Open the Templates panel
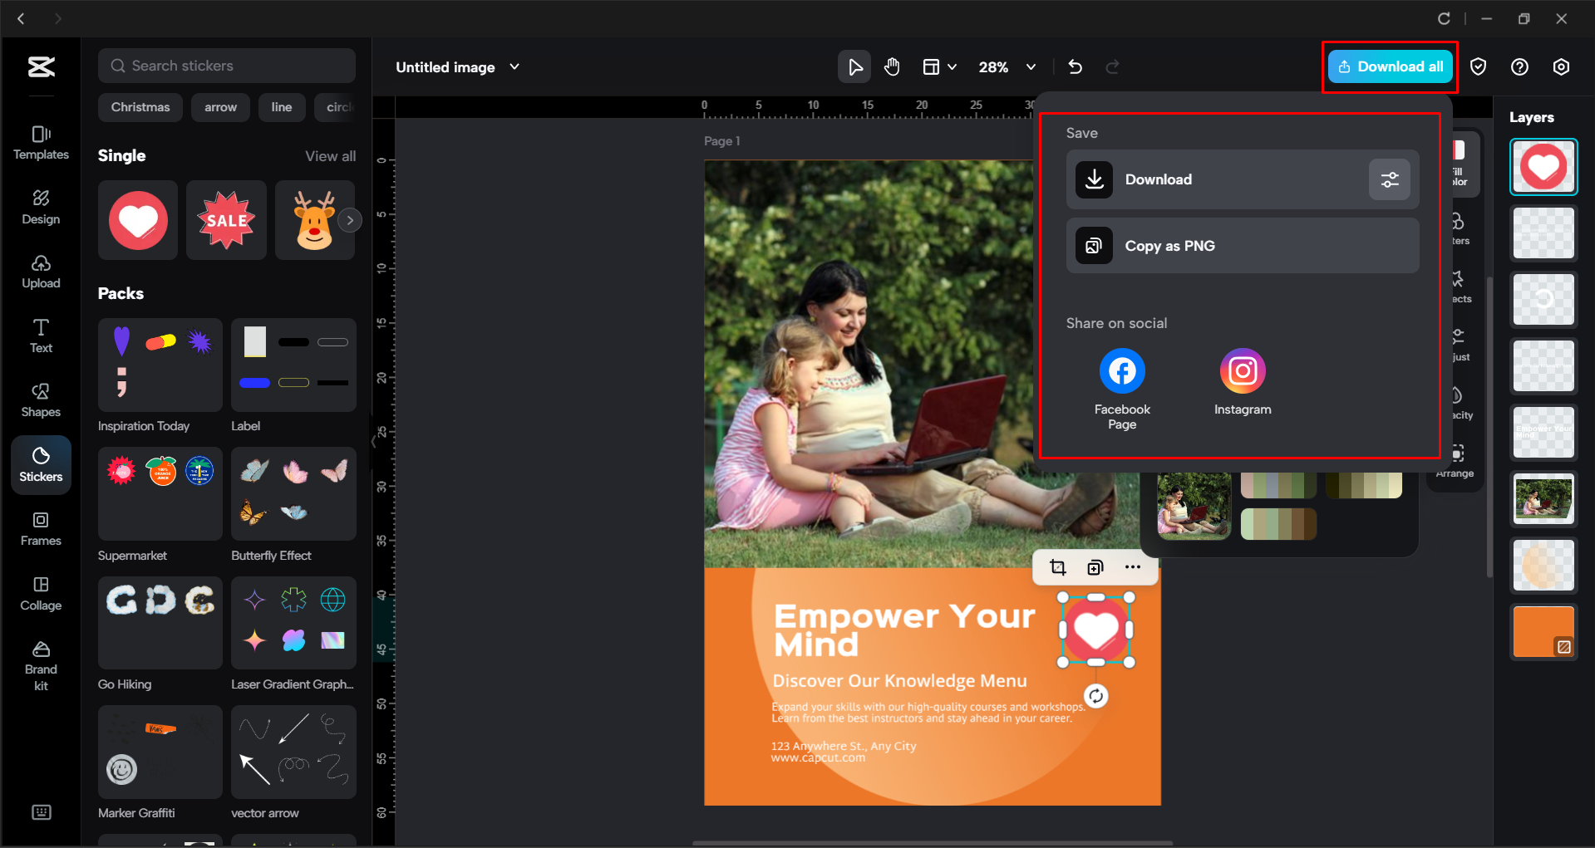 pos(41,142)
